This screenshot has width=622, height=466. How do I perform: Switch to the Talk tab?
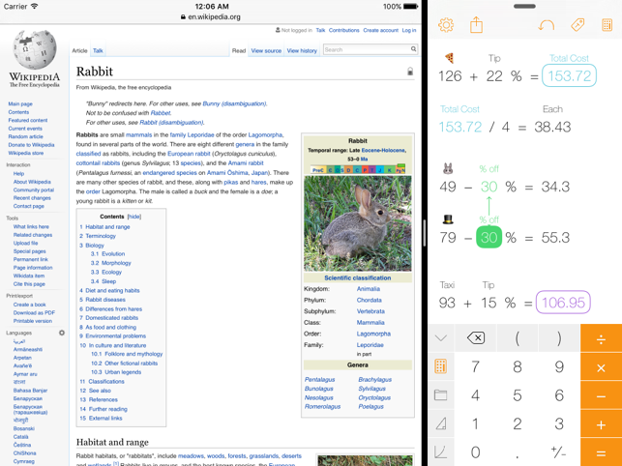98,50
